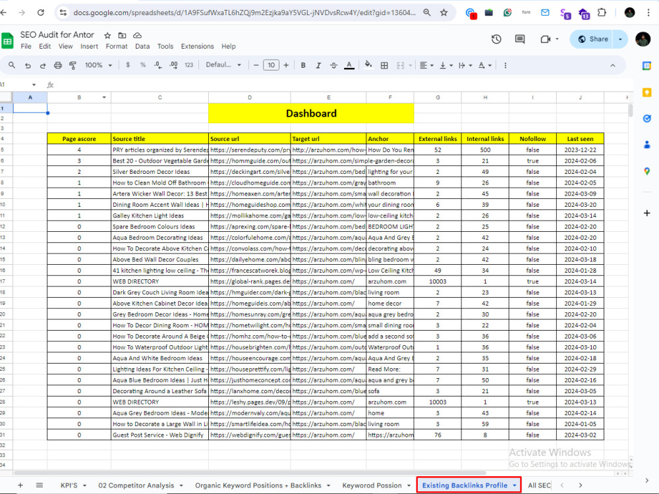Decrease font size minus button
This screenshot has width=659, height=494.
tap(256, 65)
